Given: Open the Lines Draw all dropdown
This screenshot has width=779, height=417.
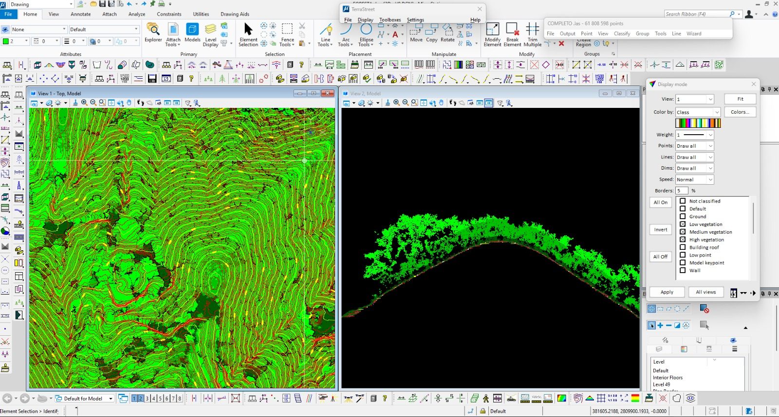Looking at the screenshot, I should click(x=695, y=157).
